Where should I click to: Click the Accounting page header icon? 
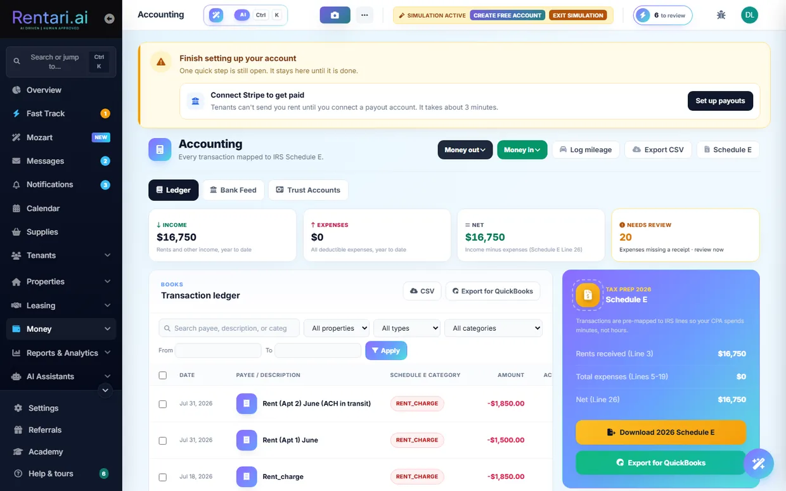coord(160,150)
